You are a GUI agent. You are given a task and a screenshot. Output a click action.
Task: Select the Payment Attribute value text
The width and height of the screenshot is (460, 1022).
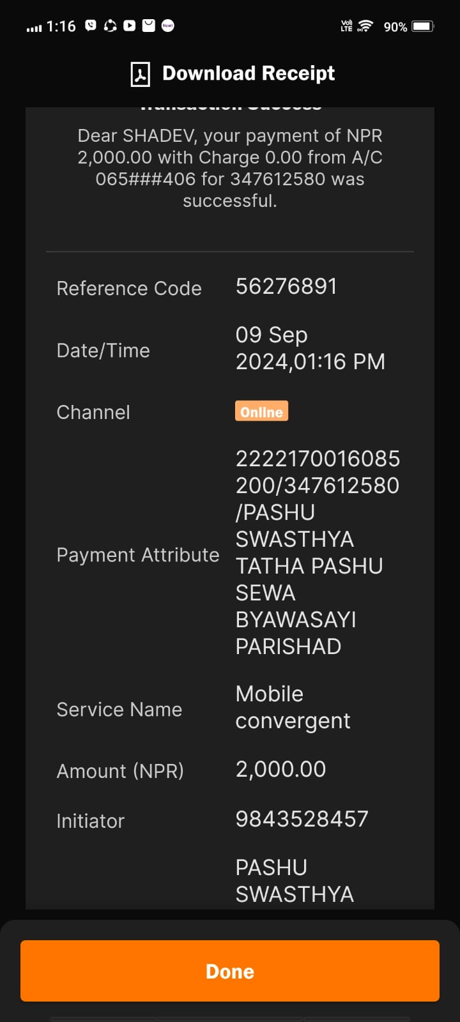click(318, 553)
